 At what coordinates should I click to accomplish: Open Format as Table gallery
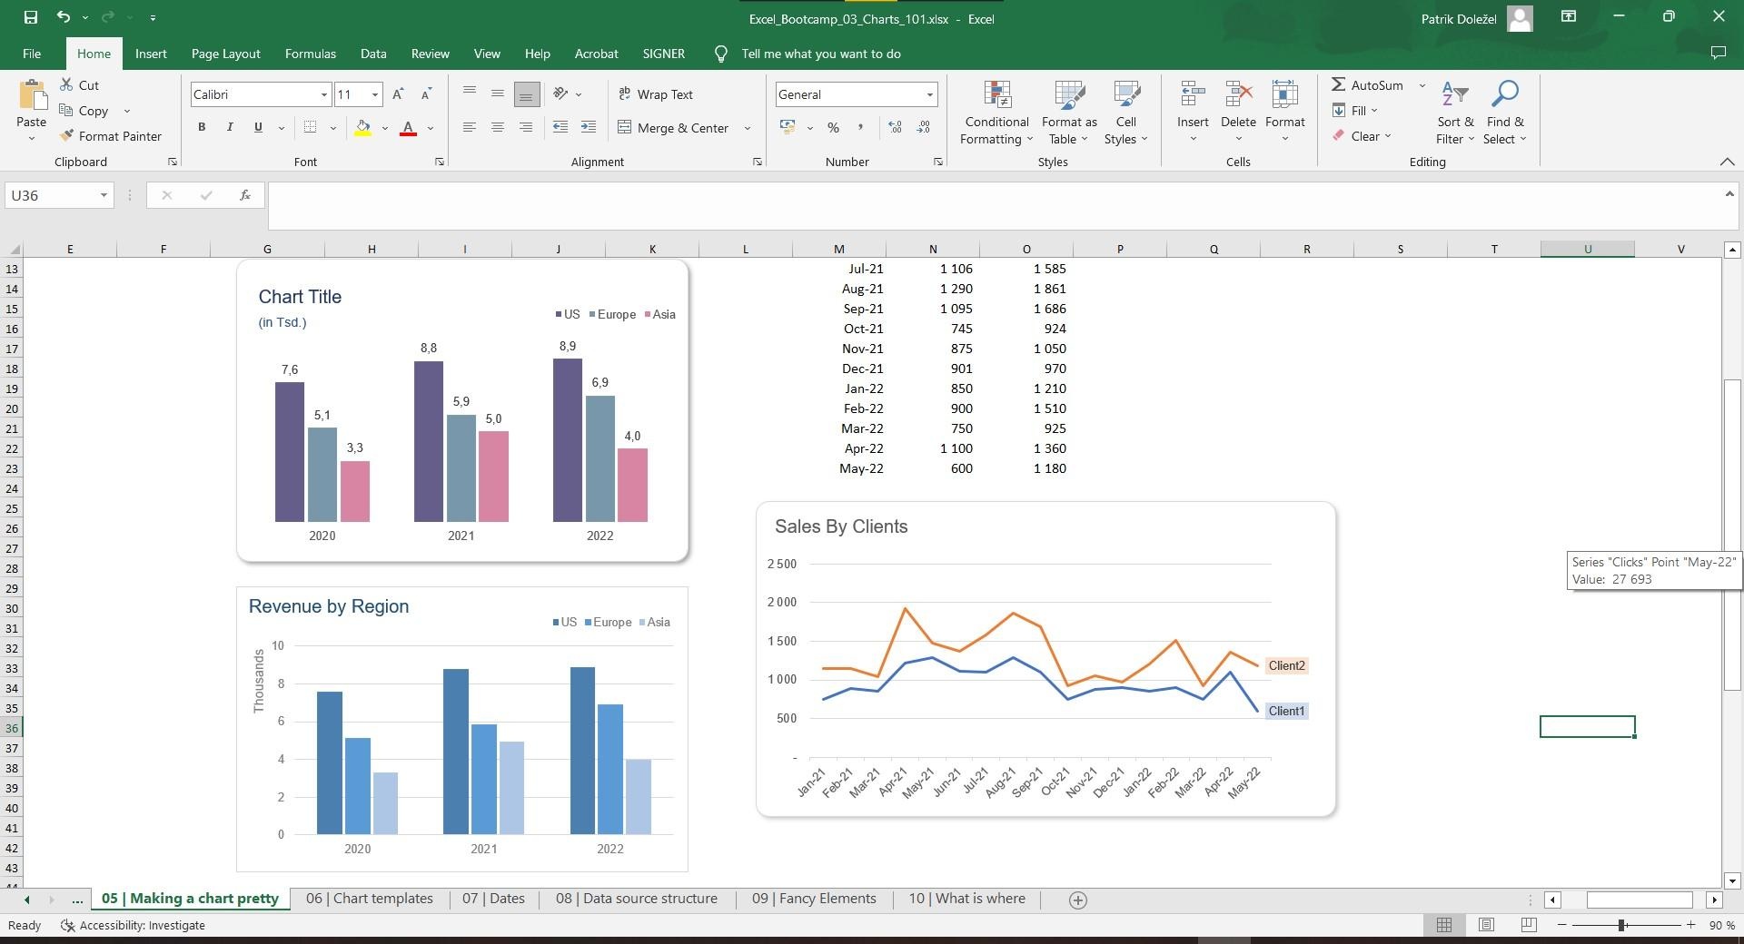tap(1069, 113)
